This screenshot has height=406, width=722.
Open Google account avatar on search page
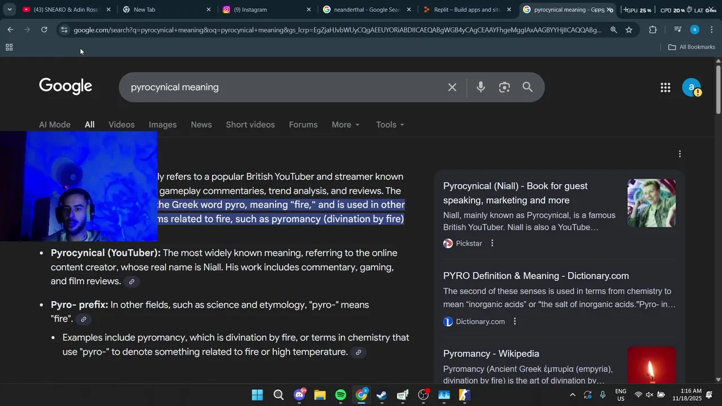click(x=692, y=87)
